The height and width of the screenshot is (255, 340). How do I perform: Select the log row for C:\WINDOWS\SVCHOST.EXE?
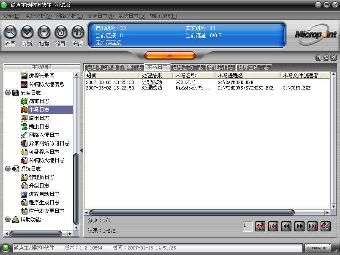pos(207,88)
